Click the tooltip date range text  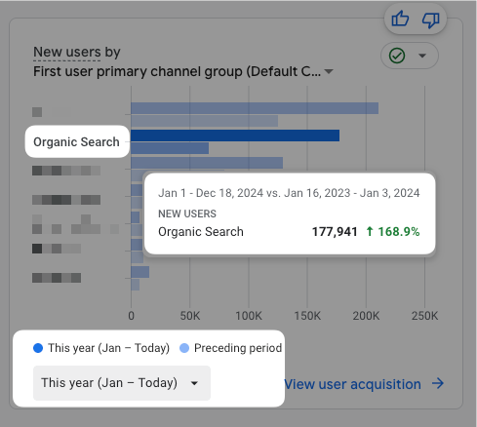(289, 193)
